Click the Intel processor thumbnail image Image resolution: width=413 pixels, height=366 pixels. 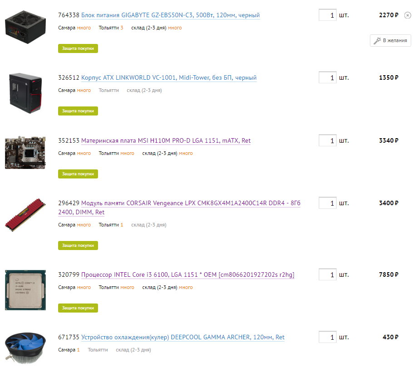(25, 290)
